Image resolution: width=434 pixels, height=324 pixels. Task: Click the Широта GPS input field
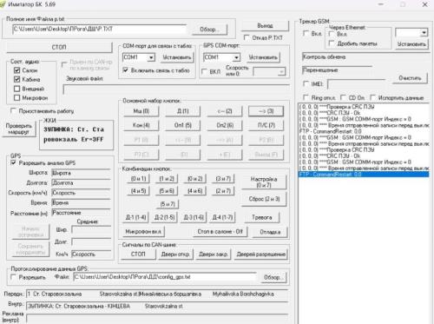click(x=81, y=173)
